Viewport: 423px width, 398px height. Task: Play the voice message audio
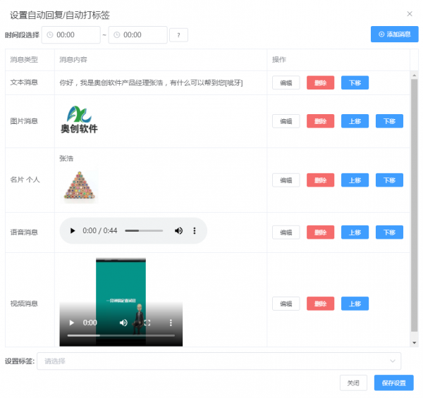[x=72, y=231]
